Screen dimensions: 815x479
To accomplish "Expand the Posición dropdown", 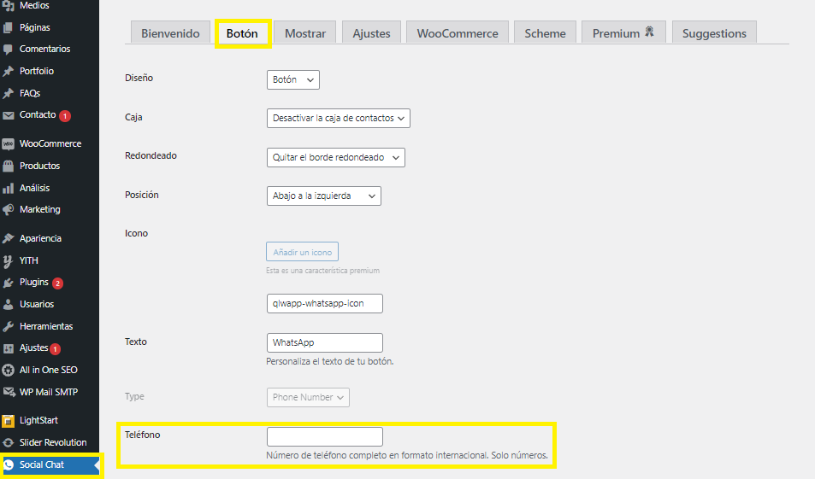I will pyautogui.click(x=323, y=196).
